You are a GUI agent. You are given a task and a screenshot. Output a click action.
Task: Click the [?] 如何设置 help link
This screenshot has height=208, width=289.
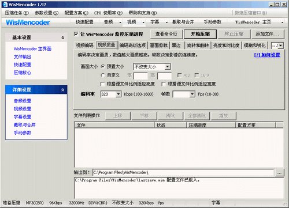tap(267, 55)
